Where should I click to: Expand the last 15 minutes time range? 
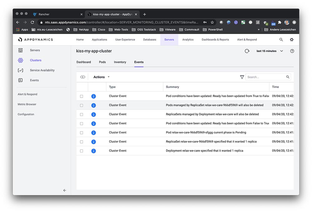click(270, 51)
